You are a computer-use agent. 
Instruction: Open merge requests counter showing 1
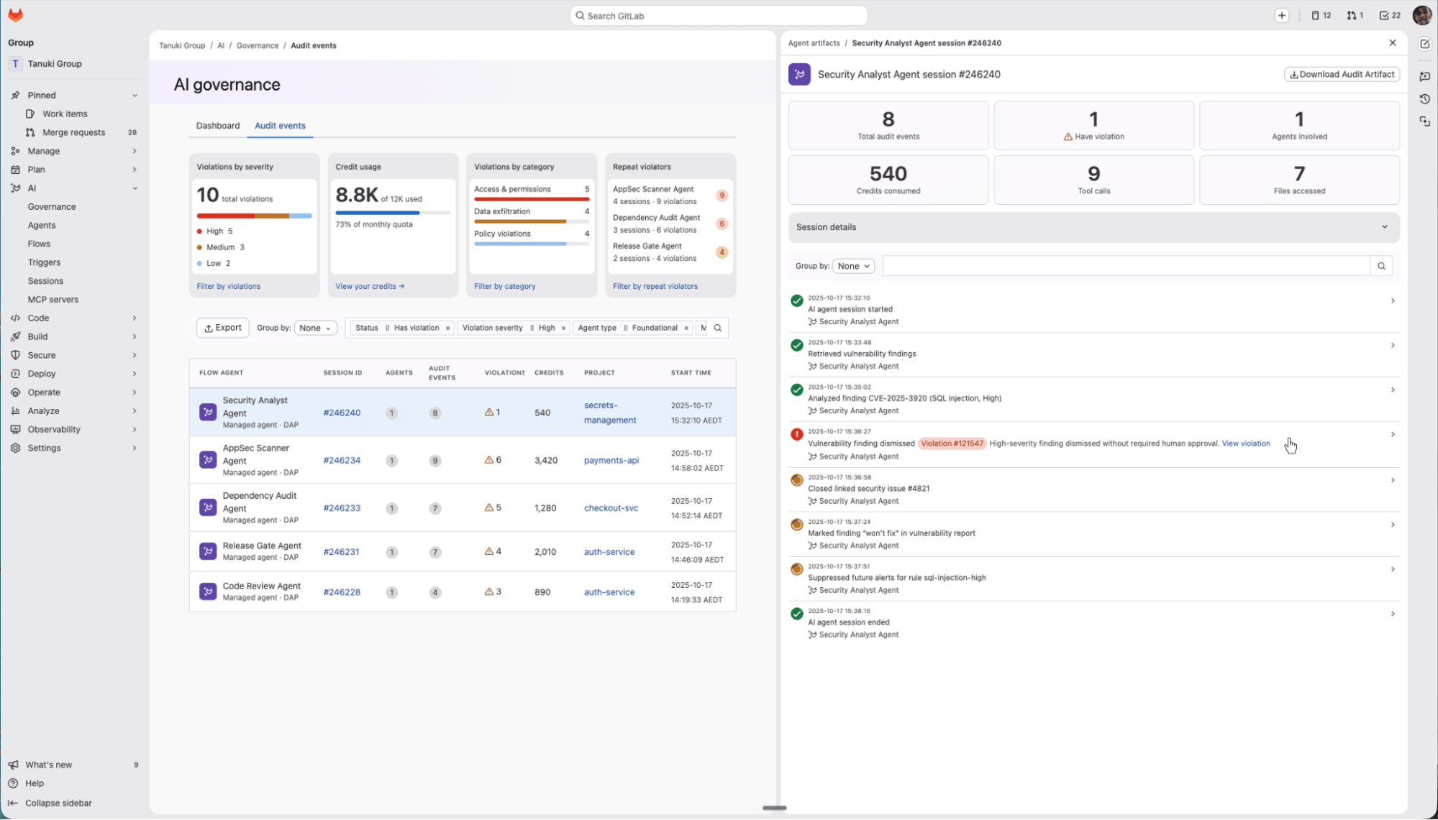1355,15
